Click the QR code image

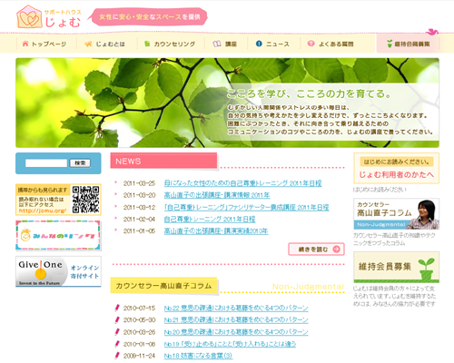[86, 200]
